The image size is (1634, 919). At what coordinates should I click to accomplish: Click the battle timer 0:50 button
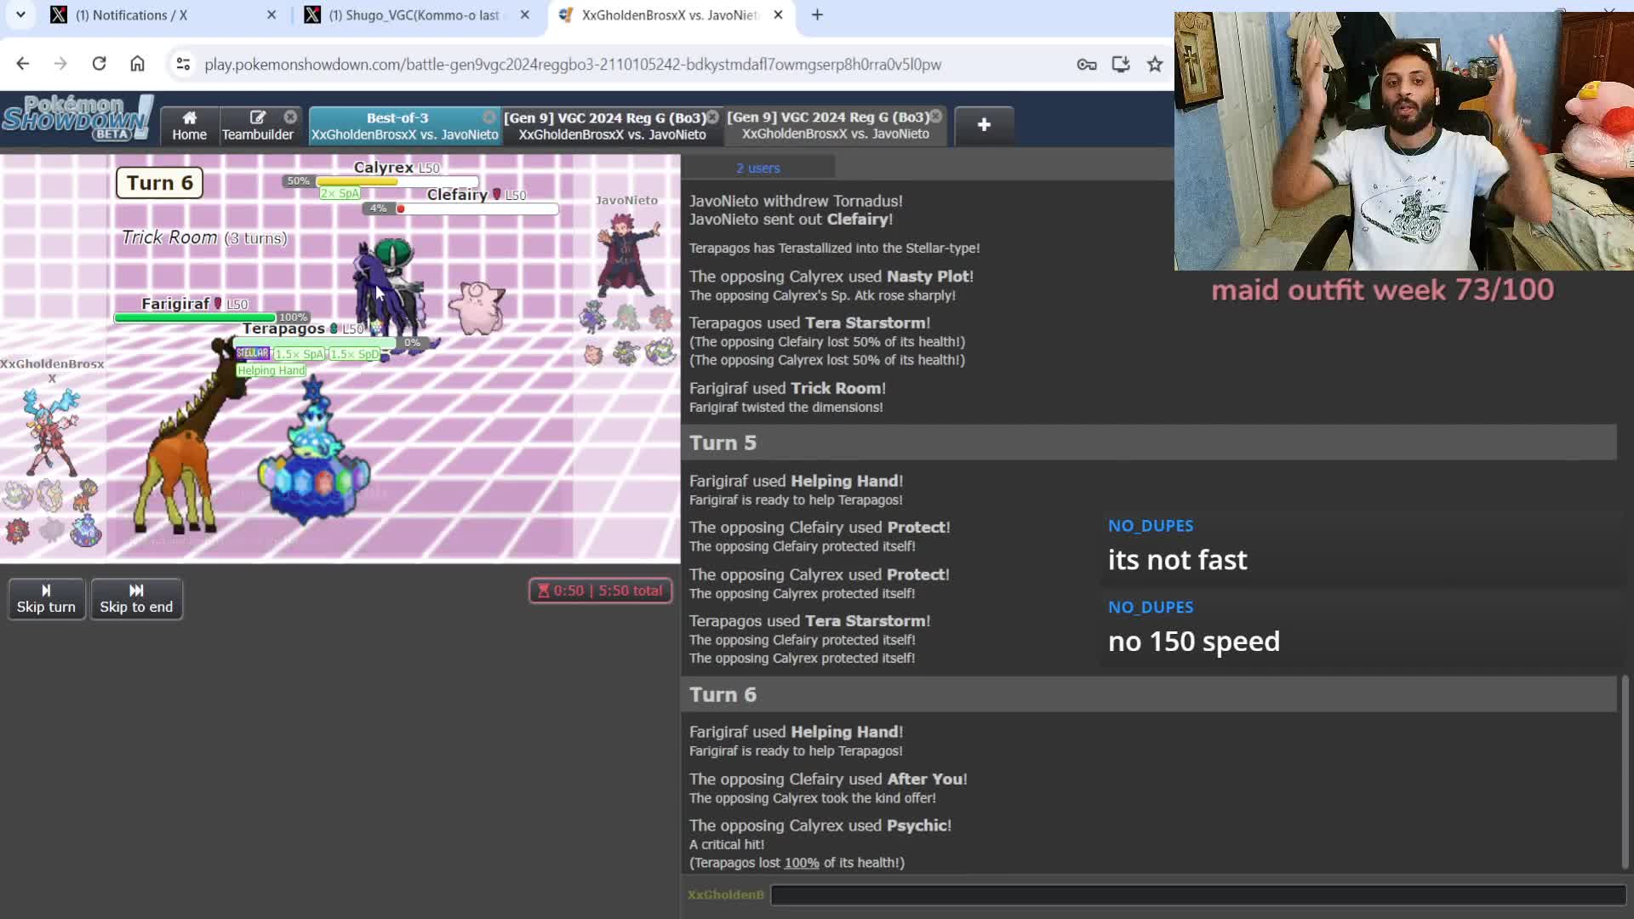[x=600, y=591]
